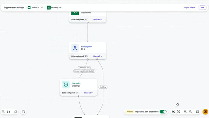This screenshot has height=118, width=209.
Task: Toggle the minimap icon
Action: tap(197, 112)
